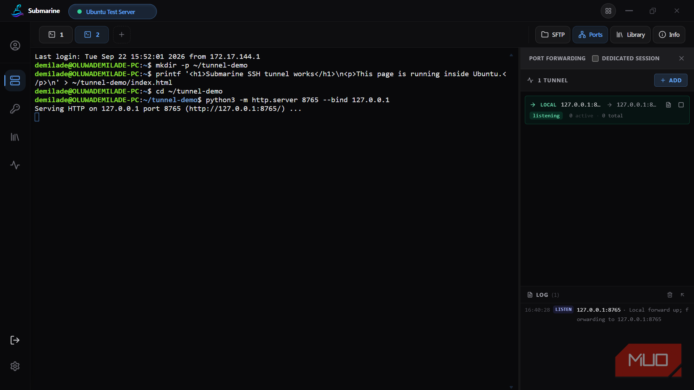Open the library icon in sidebar
Image resolution: width=694 pixels, height=390 pixels.
(15, 137)
